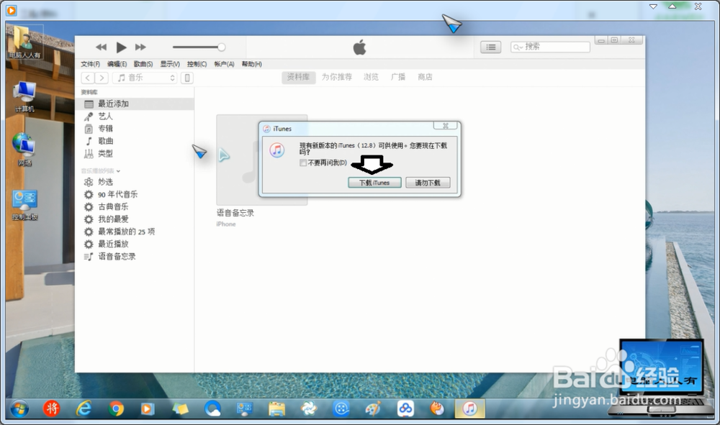Open the Windows Start menu
720x425 pixels.
[x=19, y=408]
